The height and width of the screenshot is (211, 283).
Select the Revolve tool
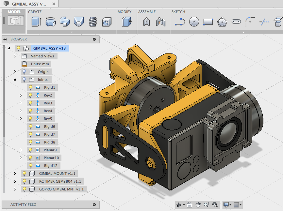pyautogui.click(x=50, y=21)
